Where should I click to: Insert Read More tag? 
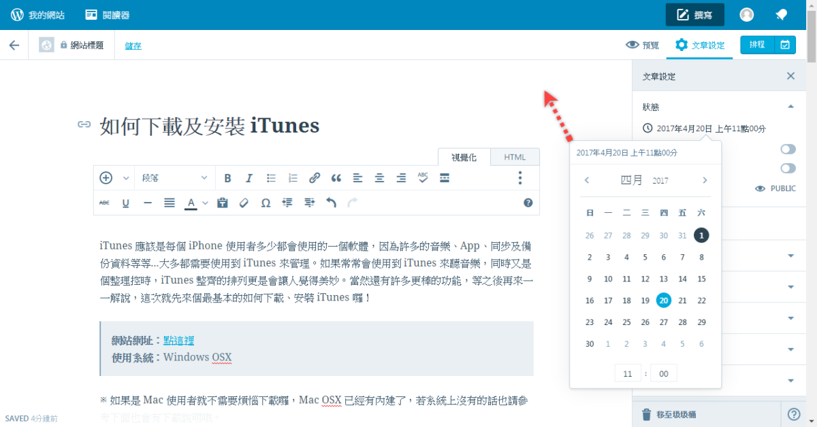(445, 178)
